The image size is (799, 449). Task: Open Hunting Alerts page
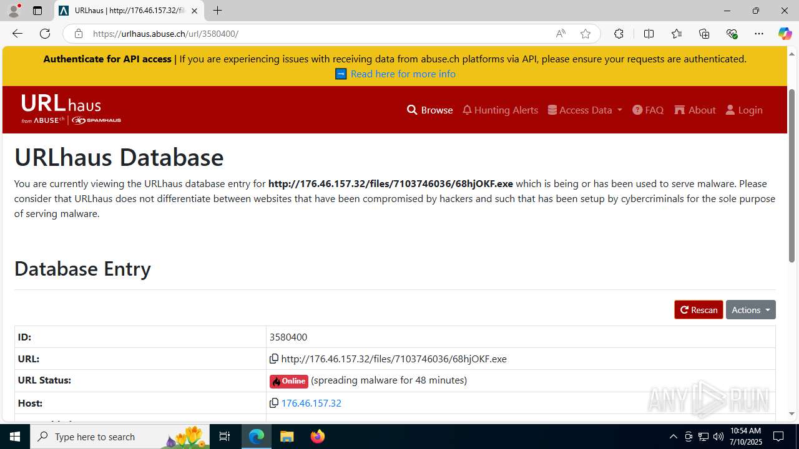click(x=500, y=110)
